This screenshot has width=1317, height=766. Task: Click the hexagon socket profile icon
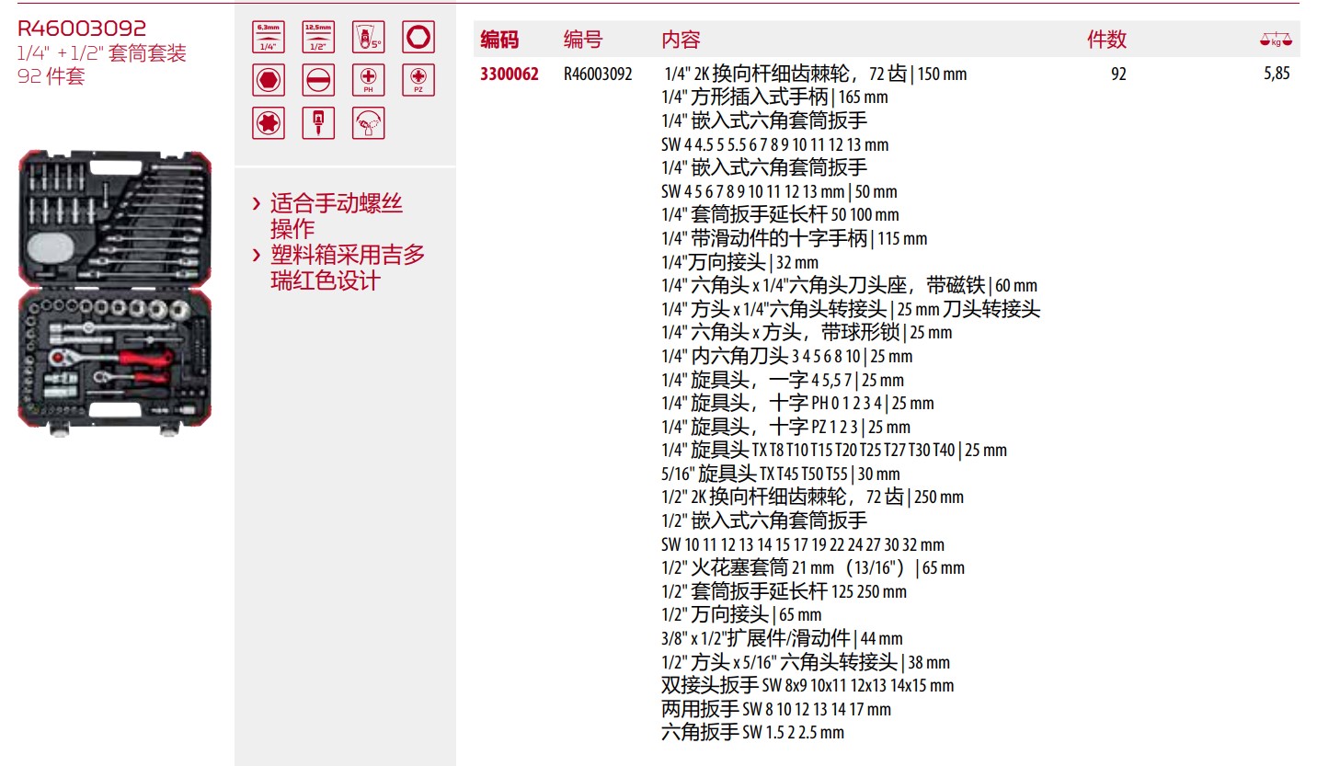pos(418,38)
